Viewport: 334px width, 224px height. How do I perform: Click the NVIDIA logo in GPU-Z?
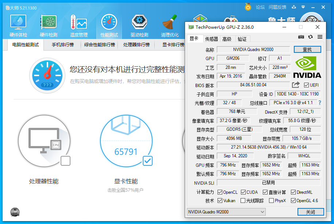click(307, 67)
